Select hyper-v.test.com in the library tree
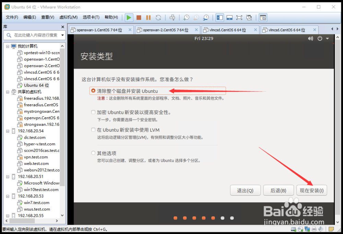This screenshot has width=343, height=234. pos(39,144)
